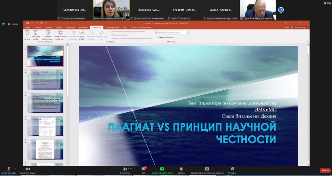Image resolution: width=332 pixels, height=176 pixels.
Task: Click Демонстрация экрана share icon
Action: click(x=162, y=169)
